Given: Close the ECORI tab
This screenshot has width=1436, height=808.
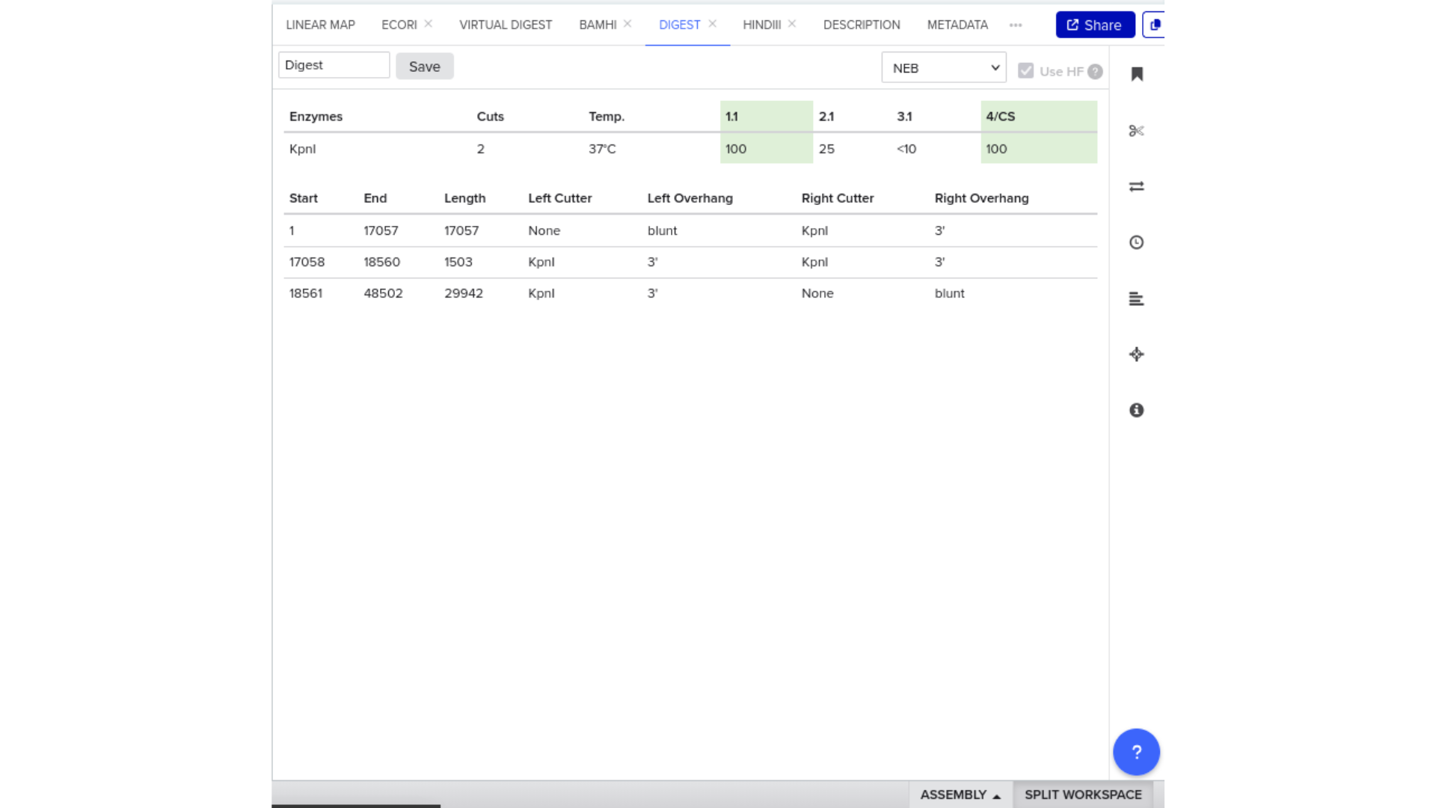Looking at the screenshot, I should [429, 24].
